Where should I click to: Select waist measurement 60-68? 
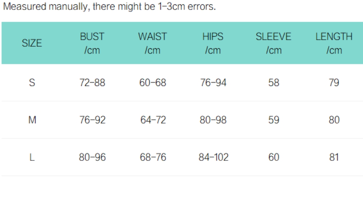[x=153, y=83]
